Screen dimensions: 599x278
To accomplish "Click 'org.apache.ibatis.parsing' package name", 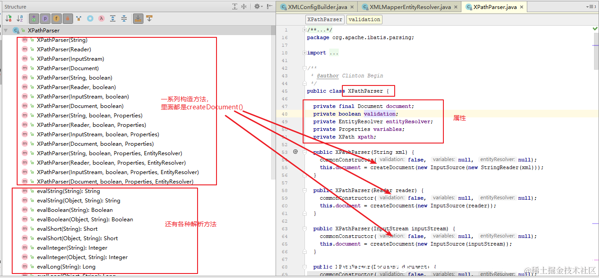I will (x=372, y=38).
